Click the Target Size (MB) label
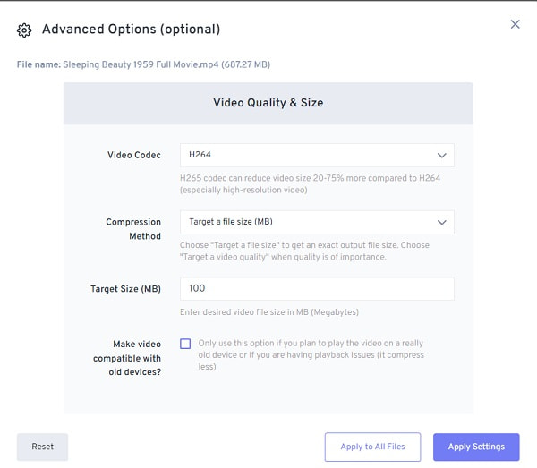 tap(125, 289)
